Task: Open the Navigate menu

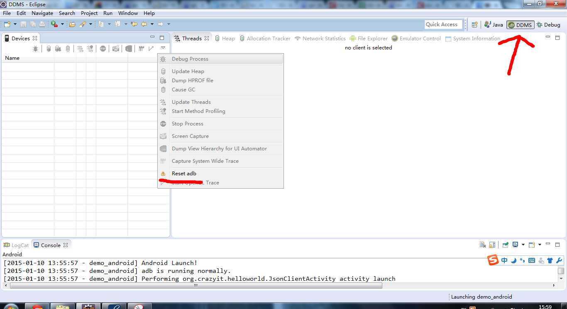Action: tap(42, 13)
